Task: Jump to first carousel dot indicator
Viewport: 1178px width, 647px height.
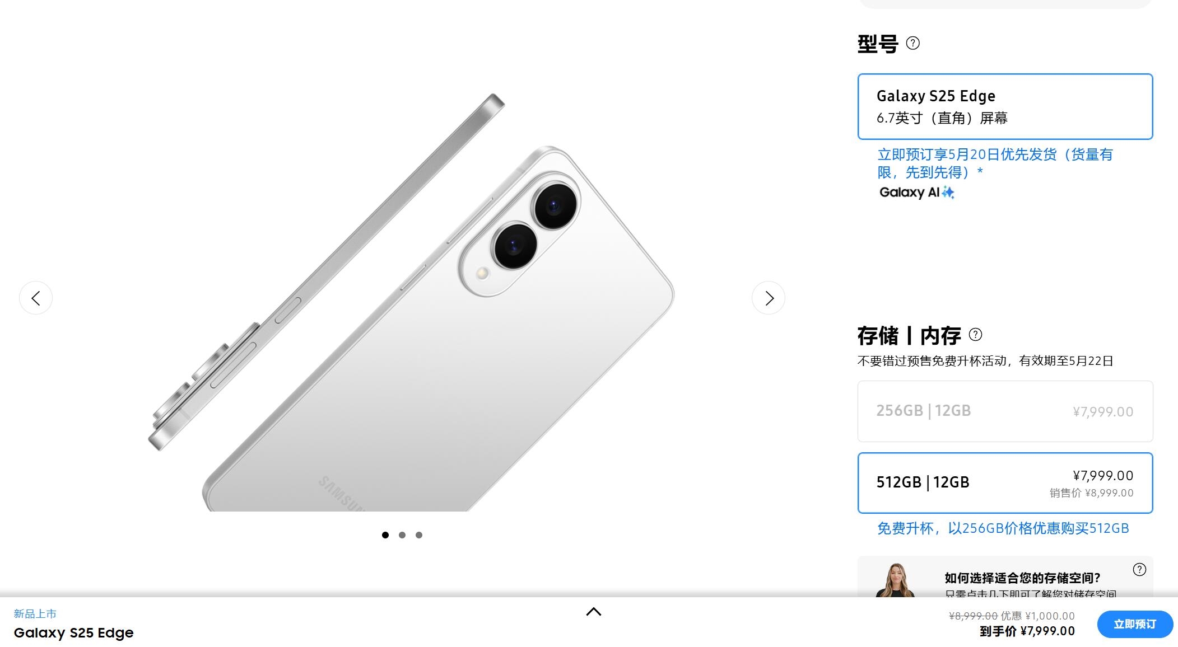Action: (385, 535)
